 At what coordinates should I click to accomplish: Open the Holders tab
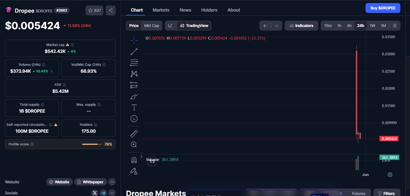209,10
